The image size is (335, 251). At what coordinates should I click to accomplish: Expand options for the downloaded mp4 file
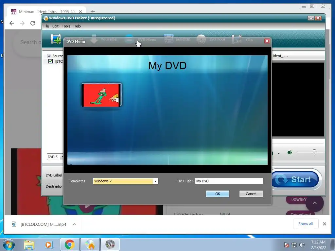(x=74, y=224)
